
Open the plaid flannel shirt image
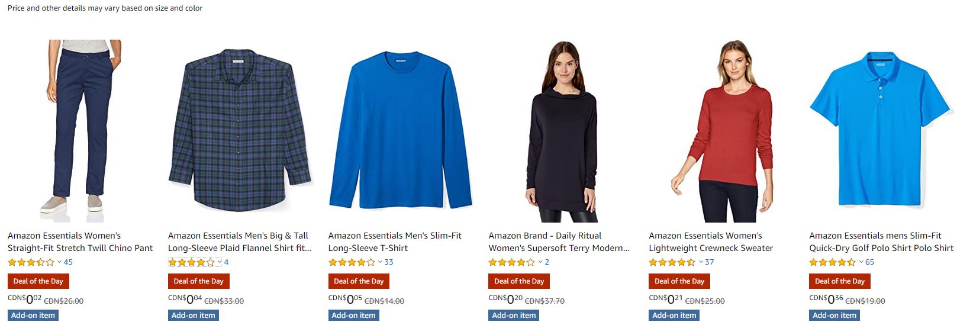240,130
